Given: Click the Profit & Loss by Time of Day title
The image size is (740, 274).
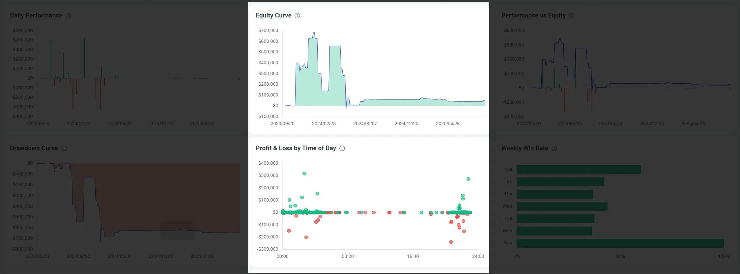Looking at the screenshot, I should click(x=296, y=148).
